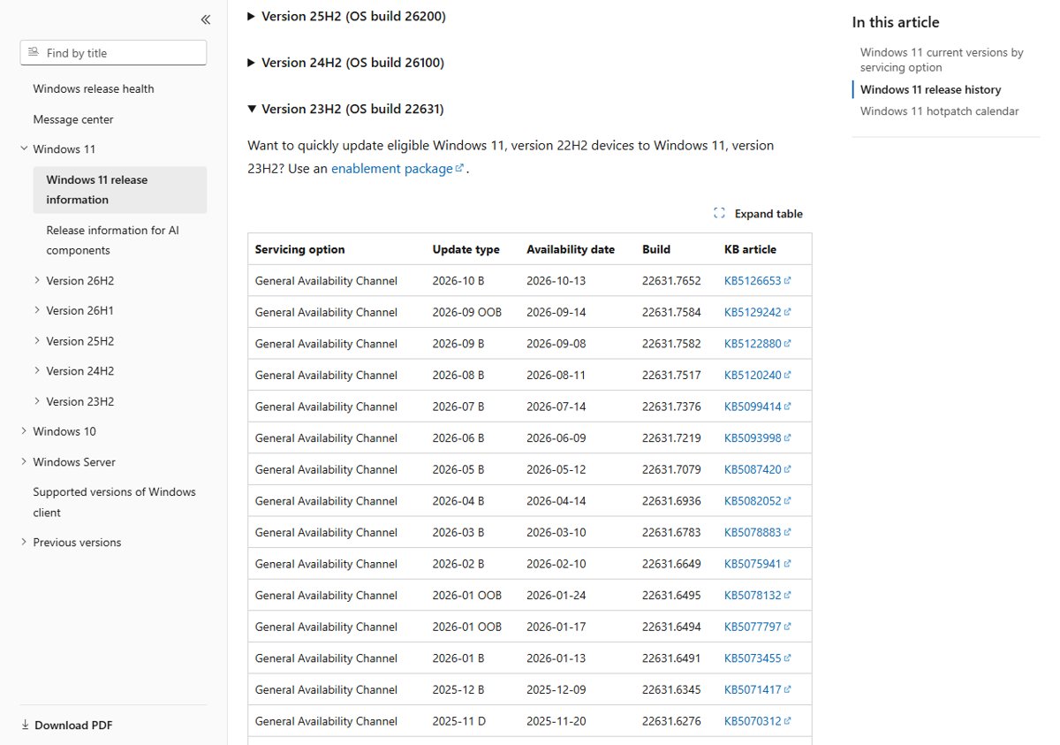
Task: Click the KB article column header
Action: [750, 249]
